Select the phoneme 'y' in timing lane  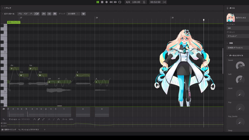(x=46, y=109)
